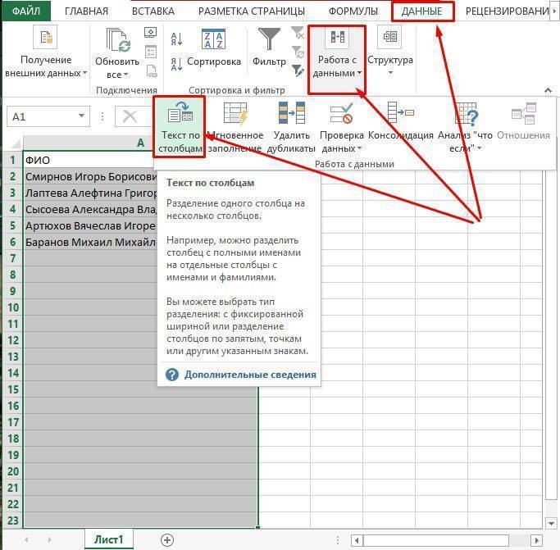Click the Проверка данных icon
560x550 pixels.
[341, 116]
